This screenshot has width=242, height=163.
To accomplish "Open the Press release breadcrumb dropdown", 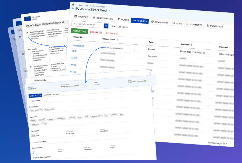I will coord(106,7).
